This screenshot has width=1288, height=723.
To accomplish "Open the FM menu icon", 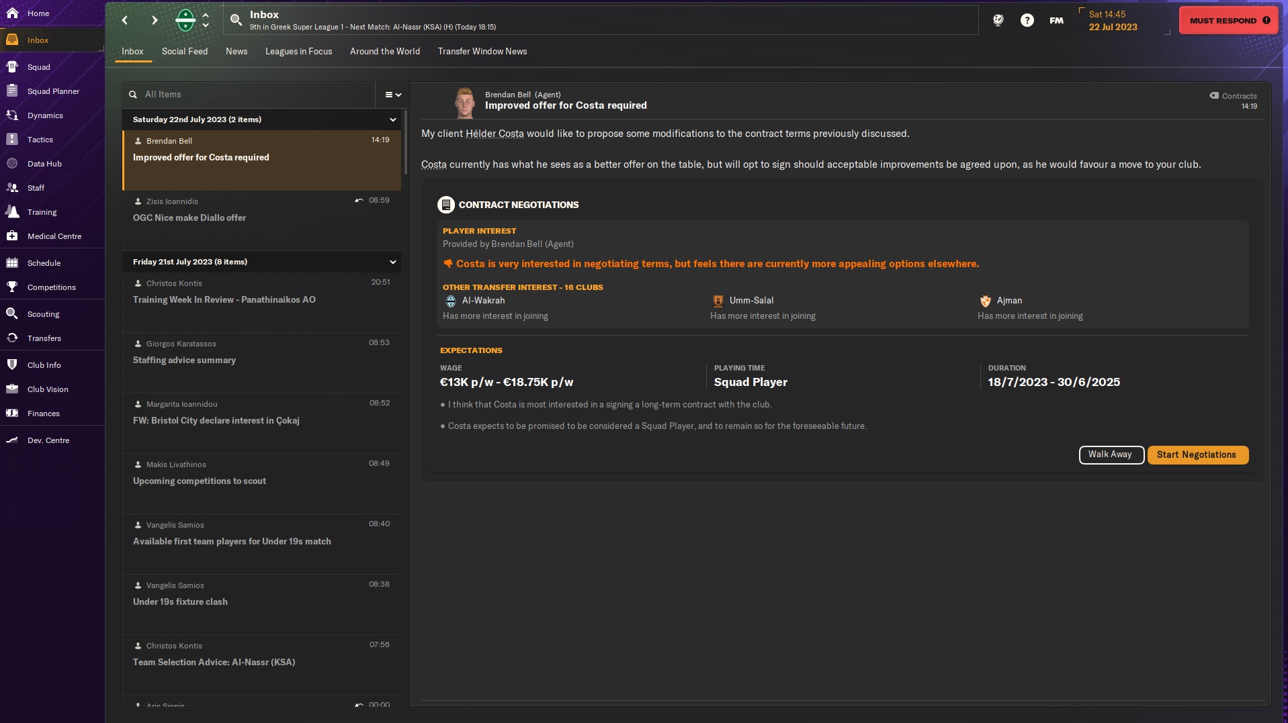I will click(1056, 20).
